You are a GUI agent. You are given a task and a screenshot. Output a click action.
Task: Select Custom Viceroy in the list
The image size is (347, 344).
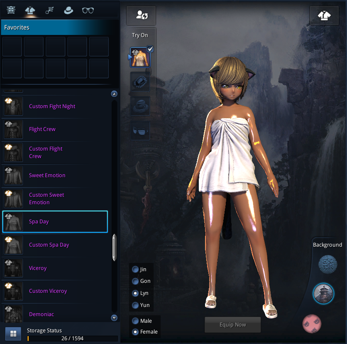coord(55,291)
